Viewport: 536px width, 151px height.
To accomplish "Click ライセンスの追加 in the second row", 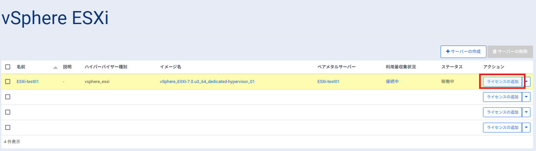I will [x=502, y=97].
